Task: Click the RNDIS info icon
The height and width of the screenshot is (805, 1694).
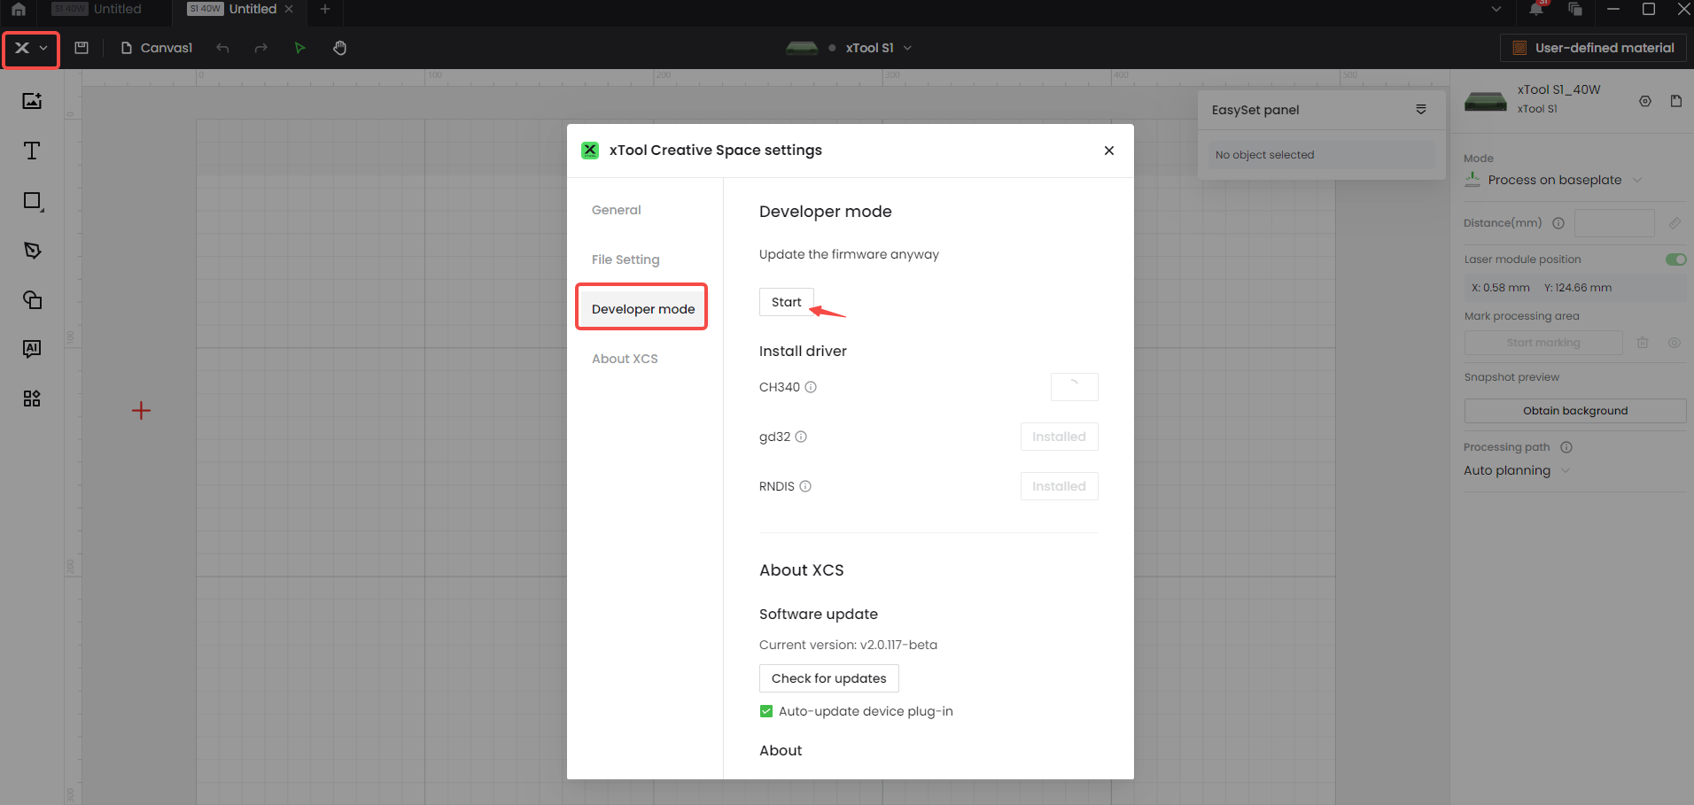Action: (x=805, y=486)
